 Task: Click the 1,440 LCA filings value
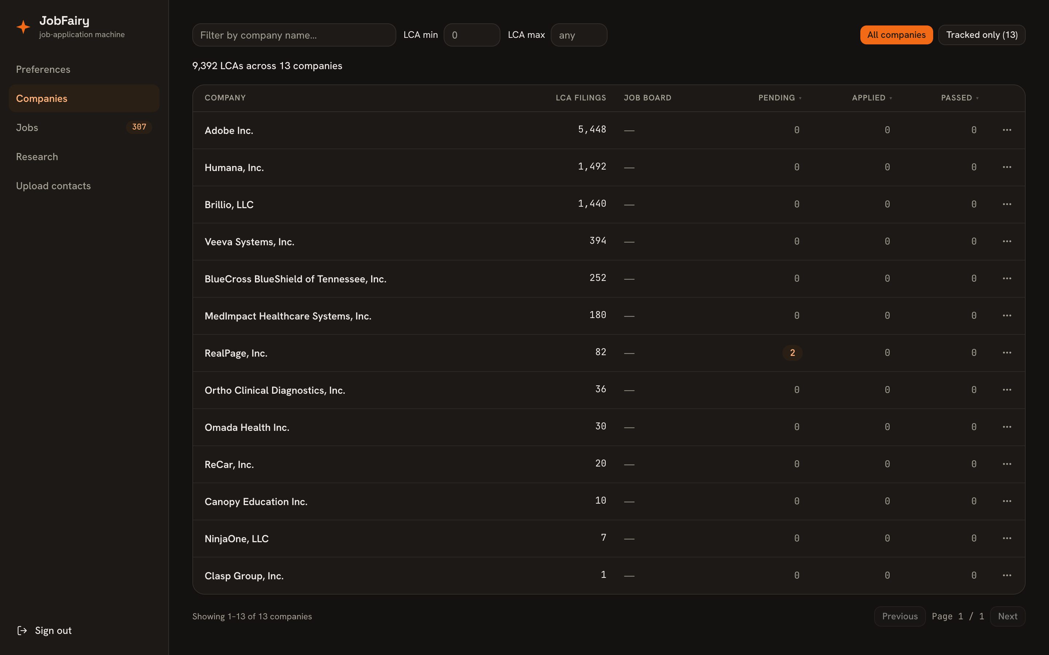(x=592, y=204)
